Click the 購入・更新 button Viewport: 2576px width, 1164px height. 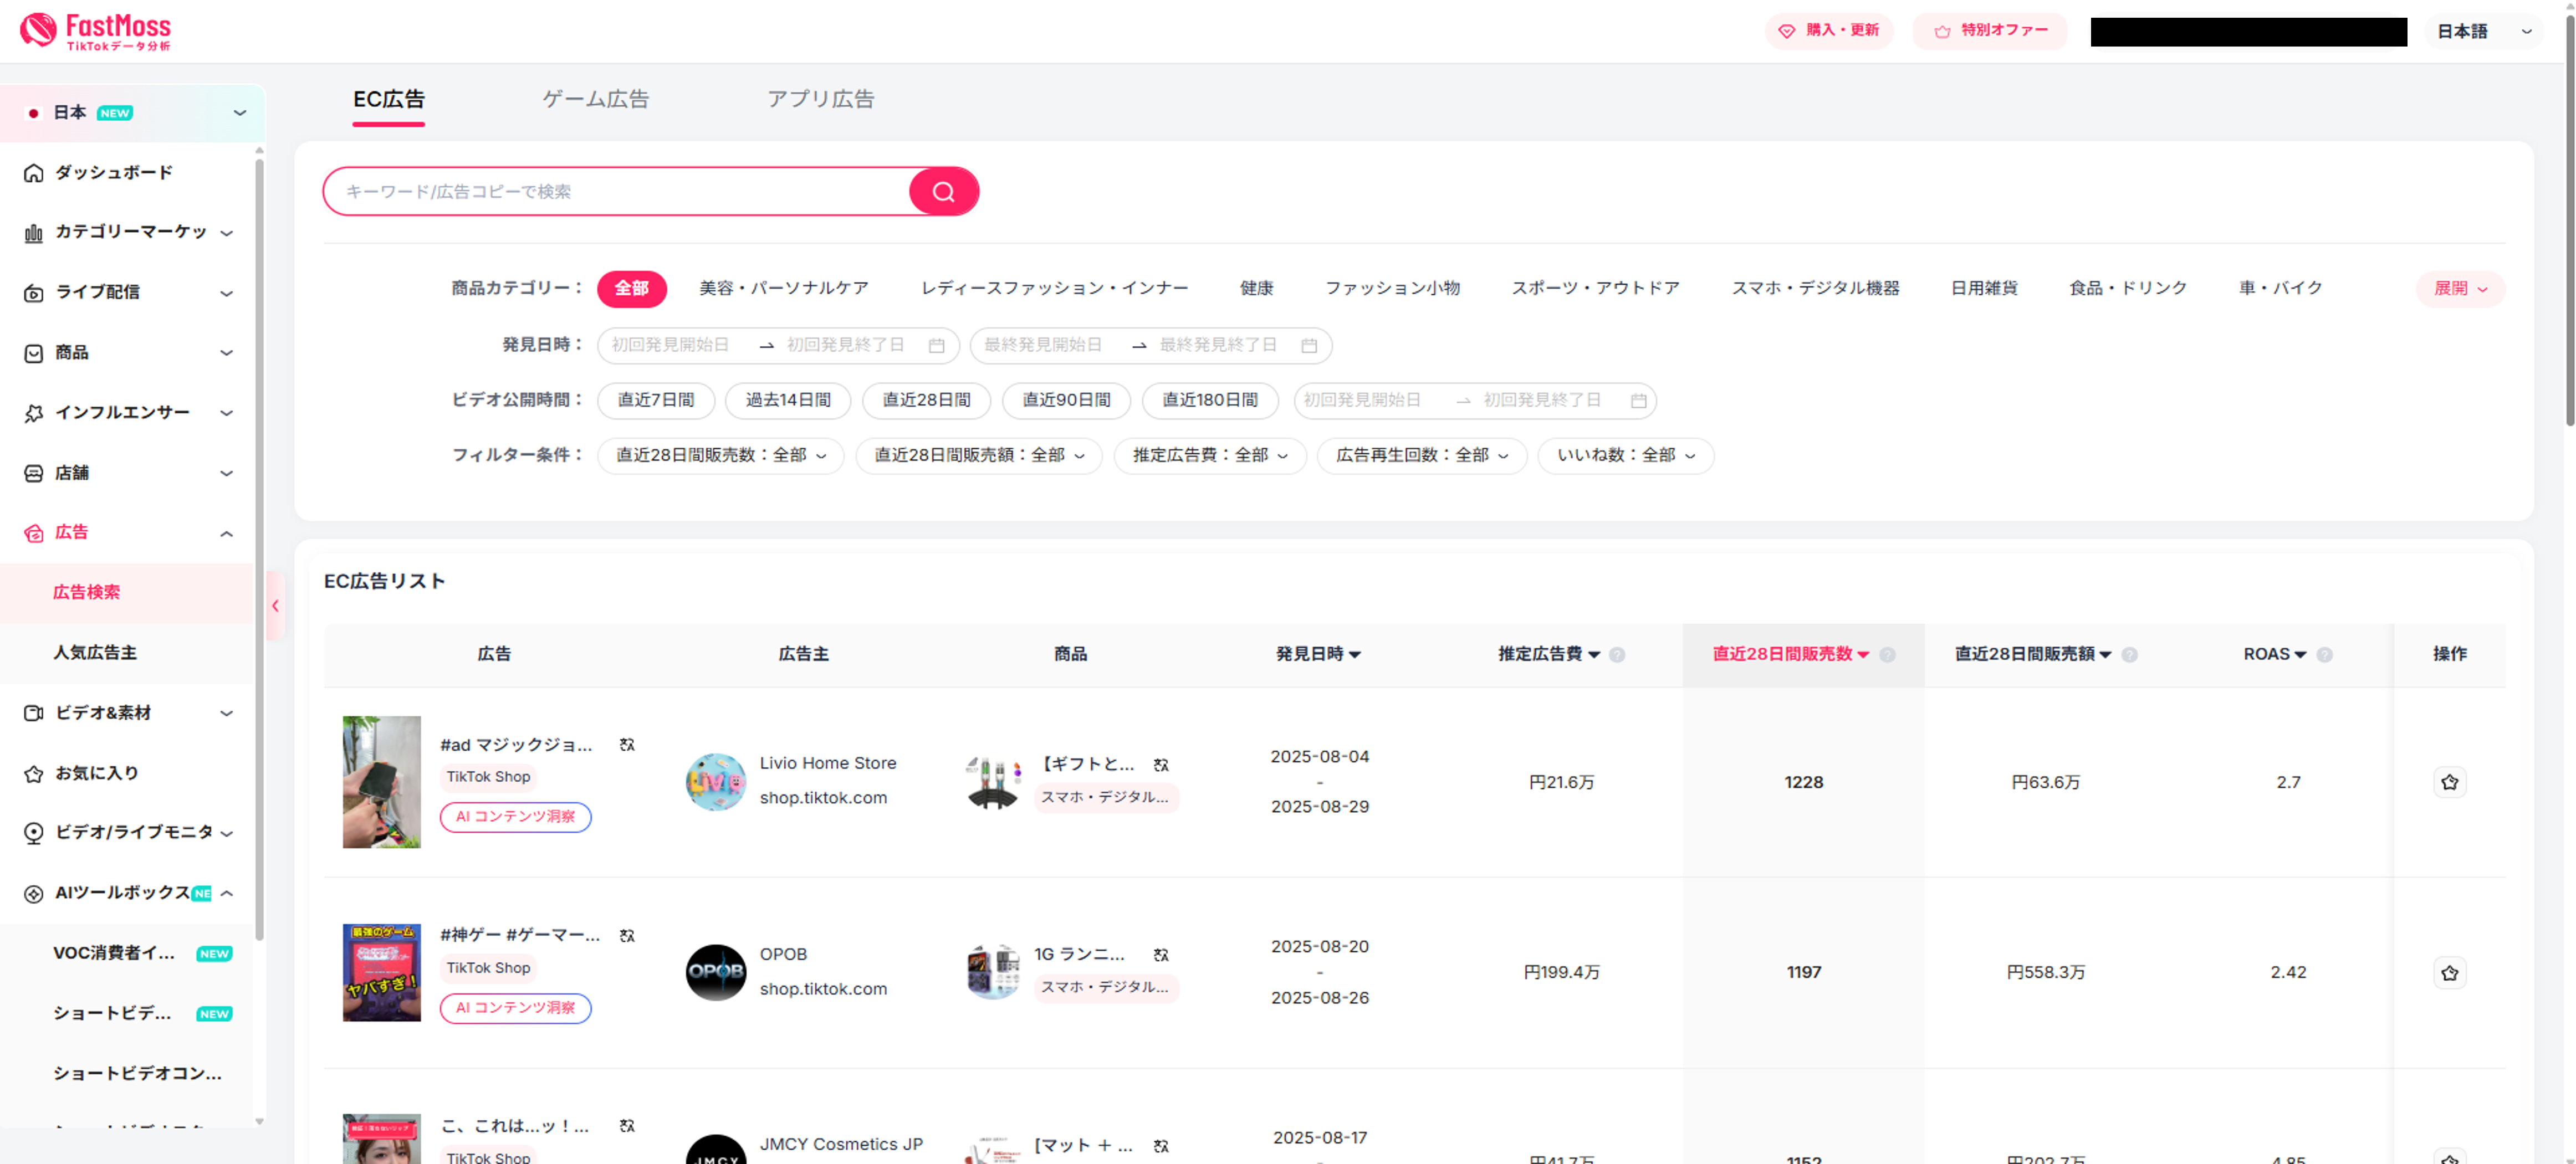pyautogui.click(x=1829, y=31)
